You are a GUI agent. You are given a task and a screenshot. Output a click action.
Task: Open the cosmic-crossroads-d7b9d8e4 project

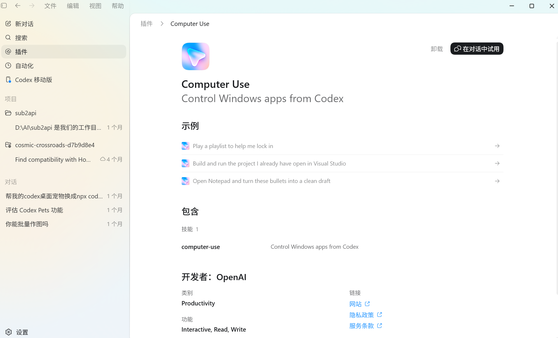[x=64, y=145]
